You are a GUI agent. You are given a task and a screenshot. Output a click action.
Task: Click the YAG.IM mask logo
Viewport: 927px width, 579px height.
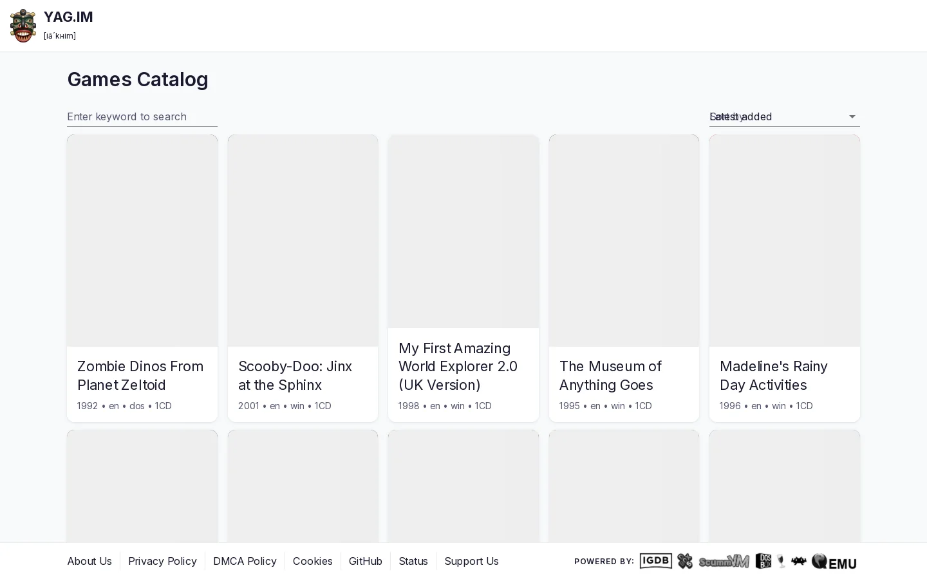coord(23,26)
